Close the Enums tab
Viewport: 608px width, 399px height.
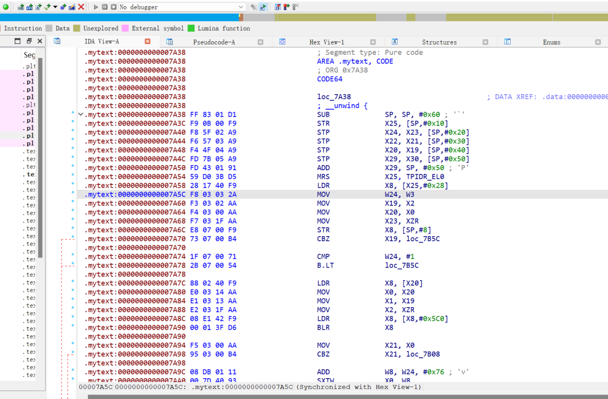pos(597,42)
